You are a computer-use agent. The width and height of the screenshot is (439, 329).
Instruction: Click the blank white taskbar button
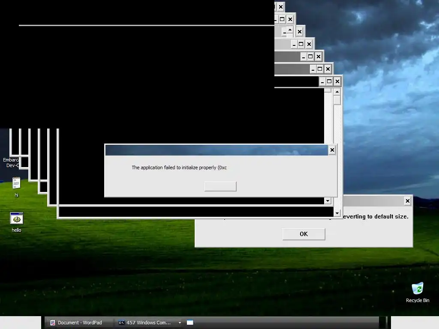tap(190, 323)
